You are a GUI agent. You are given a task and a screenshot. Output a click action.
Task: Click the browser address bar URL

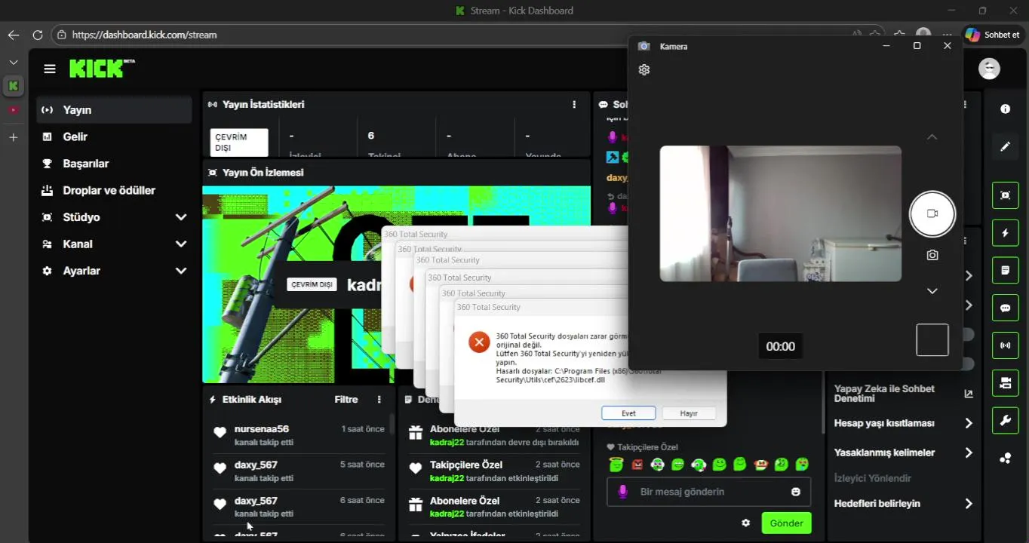[144, 35]
